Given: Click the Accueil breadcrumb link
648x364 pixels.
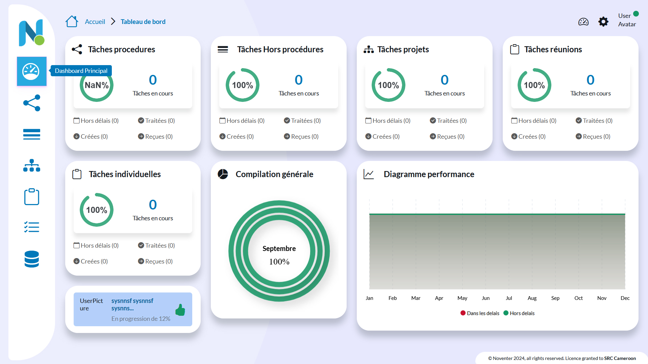Looking at the screenshot, I should (x=95, y=22).
